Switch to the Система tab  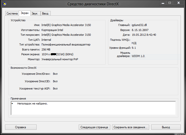point(12,13)
